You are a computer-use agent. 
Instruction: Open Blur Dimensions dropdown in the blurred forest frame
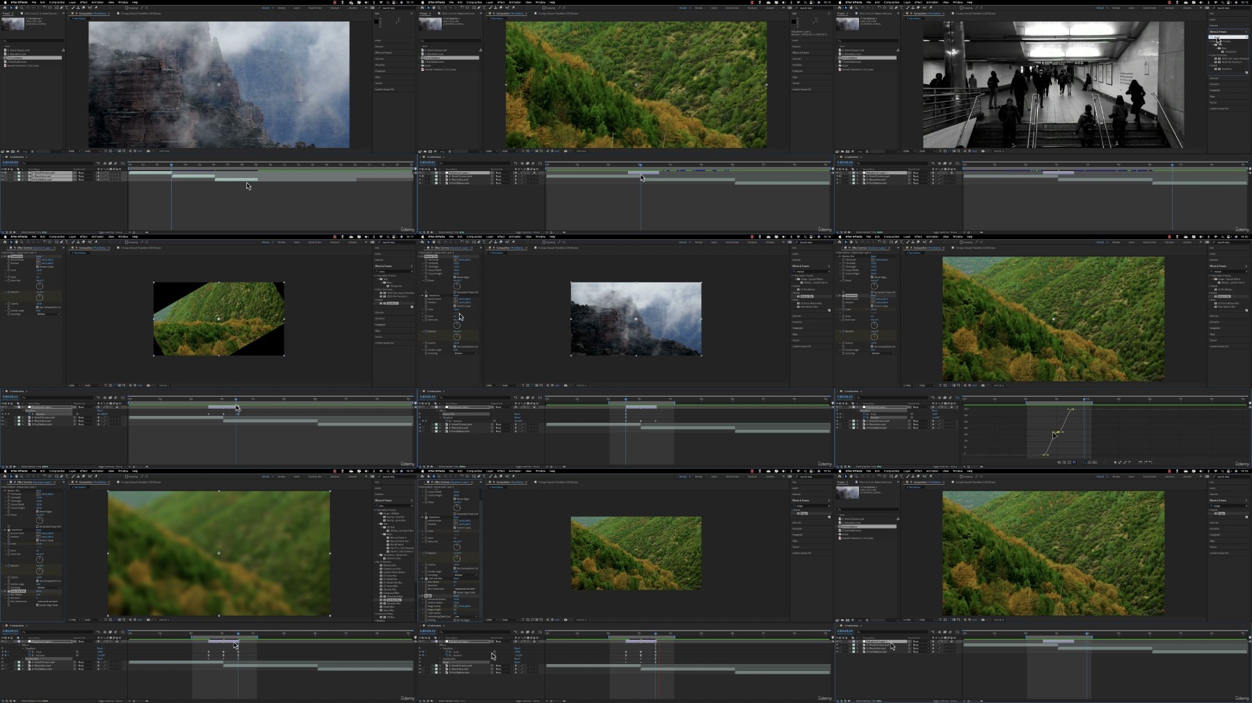click(x=47, y=601)
